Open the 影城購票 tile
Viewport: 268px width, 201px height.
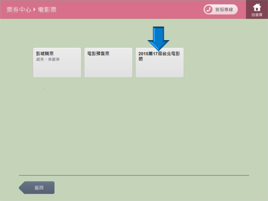click(57, 63)
